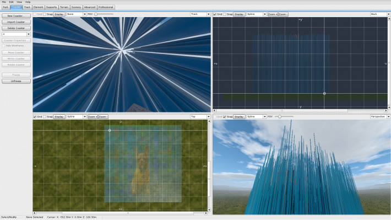Switch to the Professional tab
Screen dimensions: 391x220
click(x=106, y=7)
